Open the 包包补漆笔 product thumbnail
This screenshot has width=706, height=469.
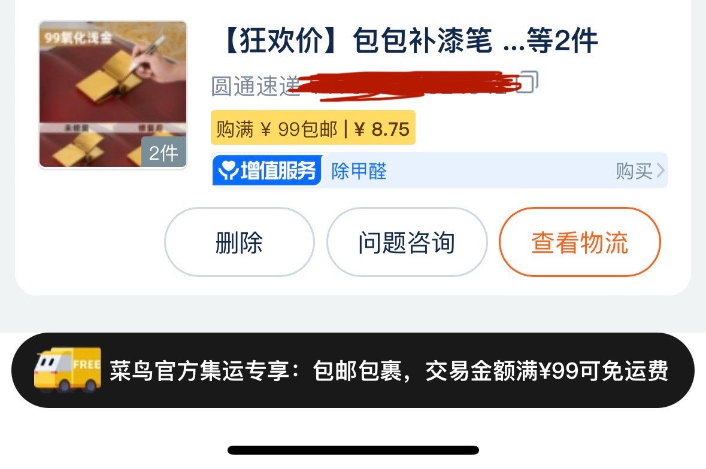pos(113,95)
